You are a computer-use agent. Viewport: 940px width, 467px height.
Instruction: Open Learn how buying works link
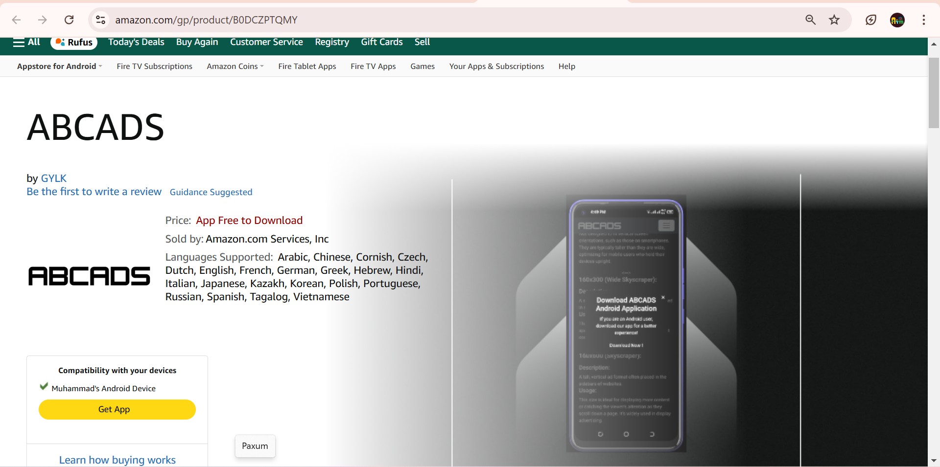(x=117, y=460)
